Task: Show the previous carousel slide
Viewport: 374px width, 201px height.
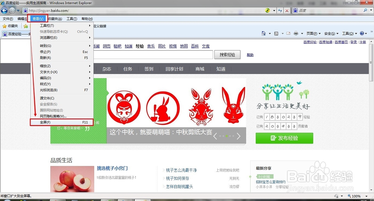Action: (x=215, y=136)
